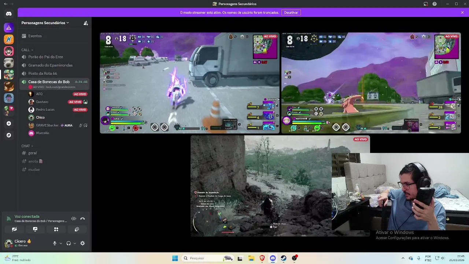Join Gramado do Epaminondas voice channel
Viewport: 469px width, 264px height.
[x=55, y=65]
